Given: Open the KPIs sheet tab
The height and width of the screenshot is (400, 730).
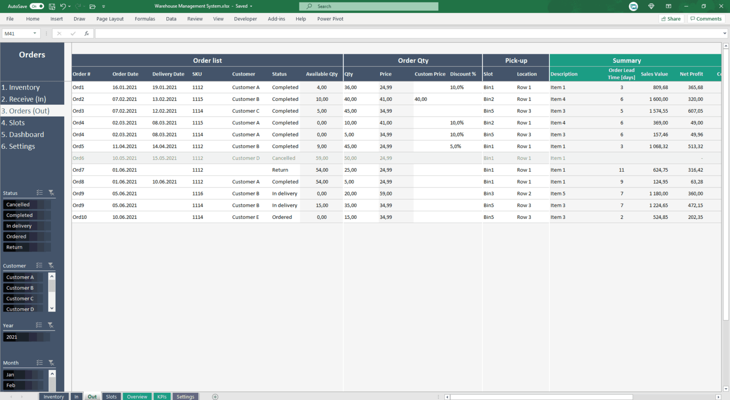Looking at the screenshot, I should 162,396.
